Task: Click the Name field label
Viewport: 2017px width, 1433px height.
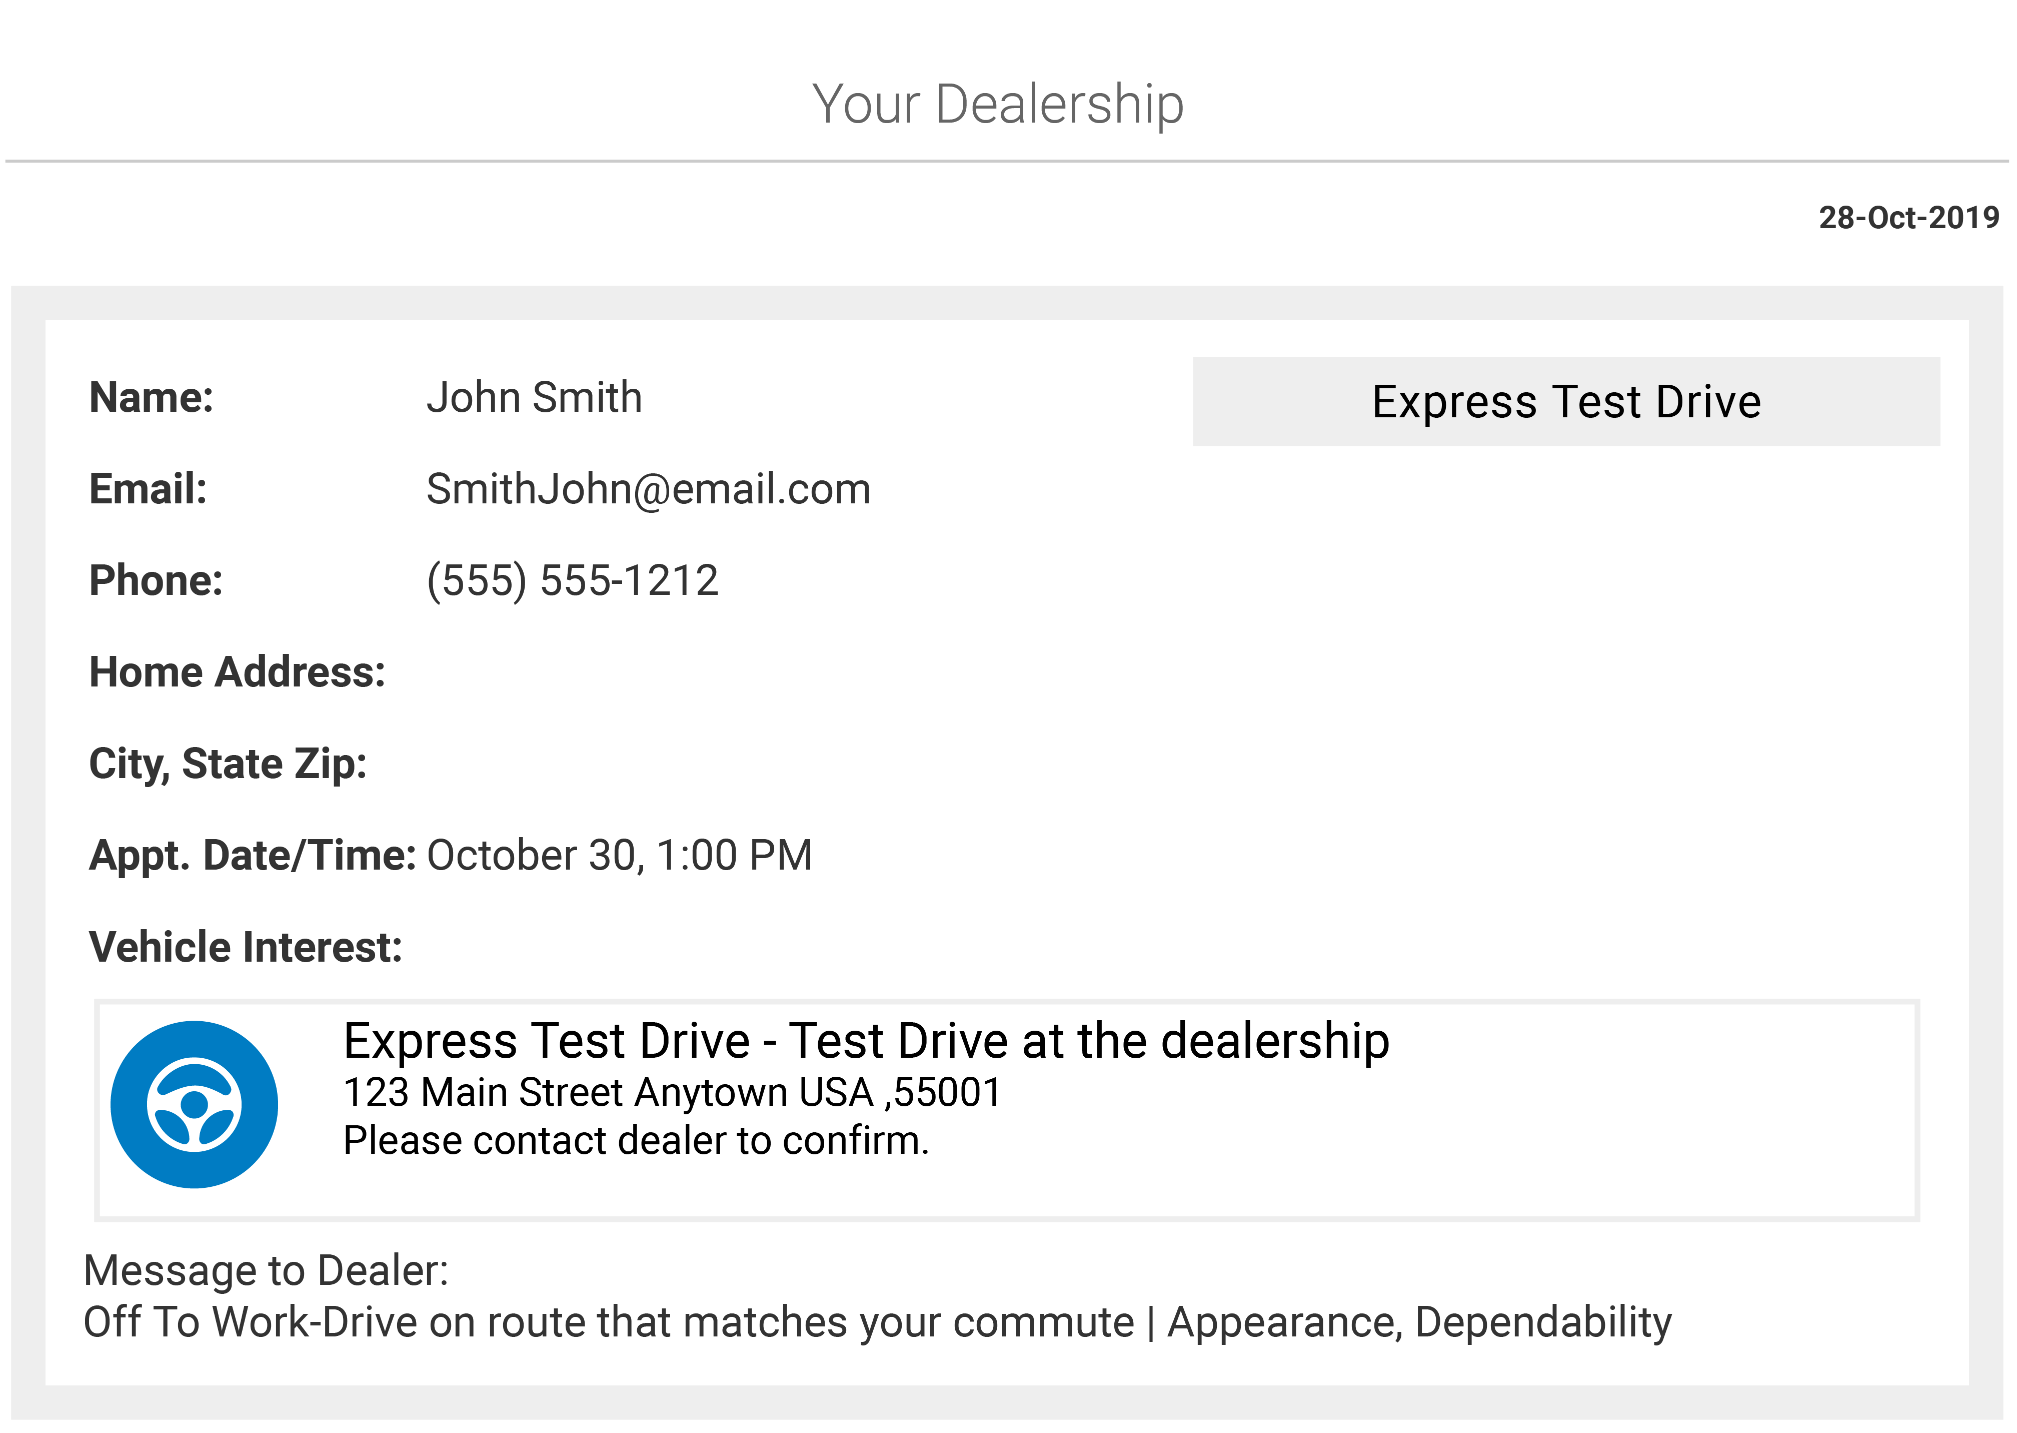Action: [152, 397]
